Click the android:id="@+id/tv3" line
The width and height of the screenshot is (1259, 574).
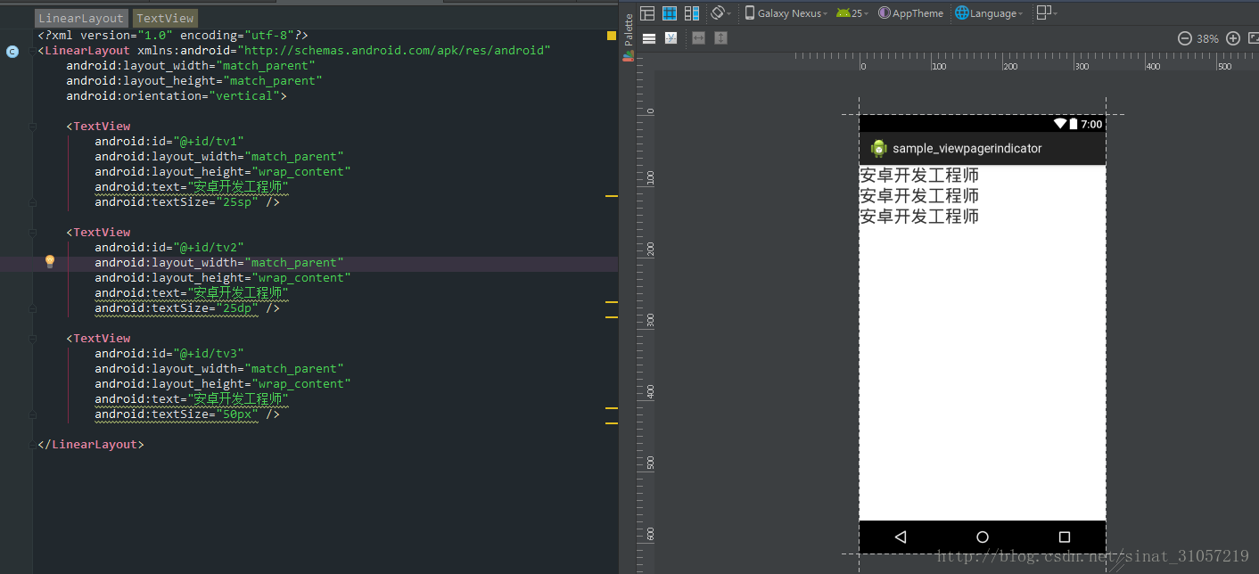point(169,354)
